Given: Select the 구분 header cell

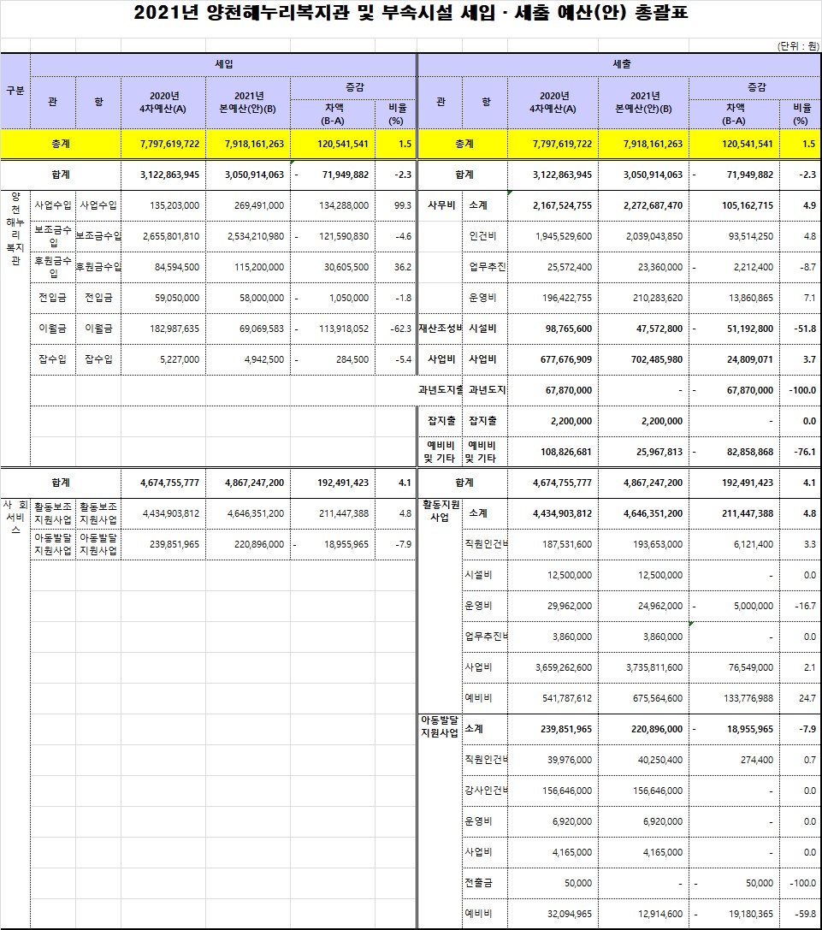Looking at the screenshot, I should (15, 91).
